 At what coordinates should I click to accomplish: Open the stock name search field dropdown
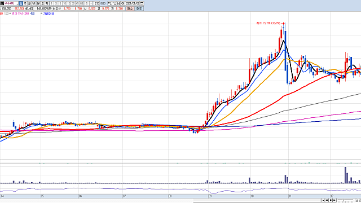[x=17, y=5]
